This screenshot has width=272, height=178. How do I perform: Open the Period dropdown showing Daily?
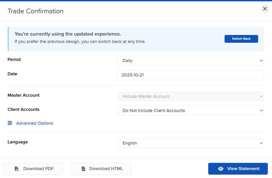(190, 61)
